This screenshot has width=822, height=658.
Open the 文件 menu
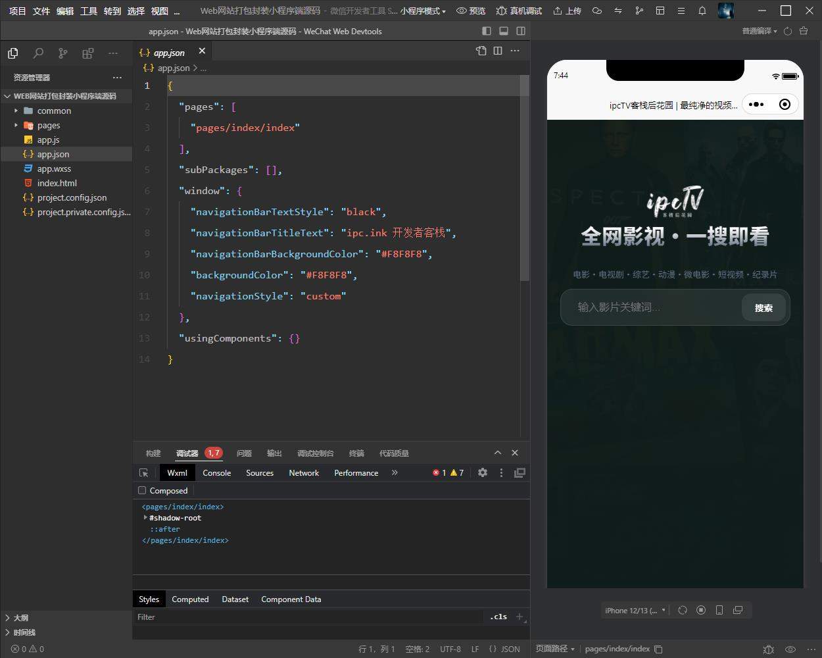41,11
